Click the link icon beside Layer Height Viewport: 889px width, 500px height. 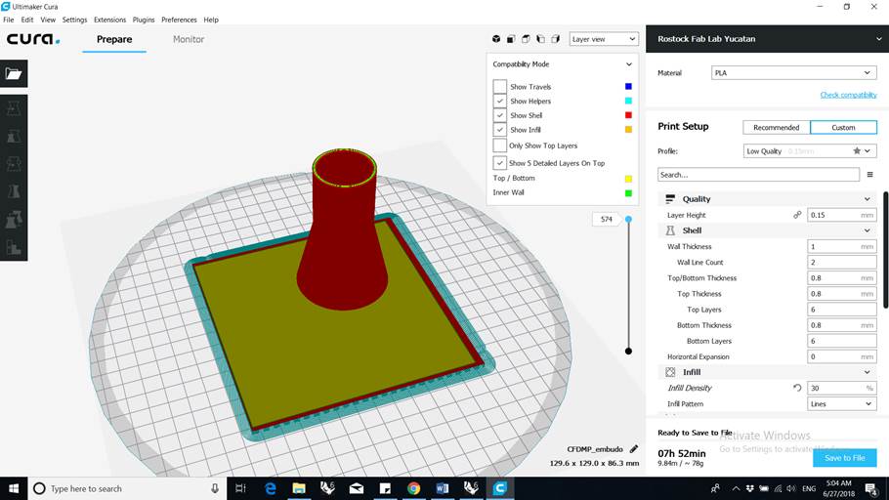coord(797,215)
